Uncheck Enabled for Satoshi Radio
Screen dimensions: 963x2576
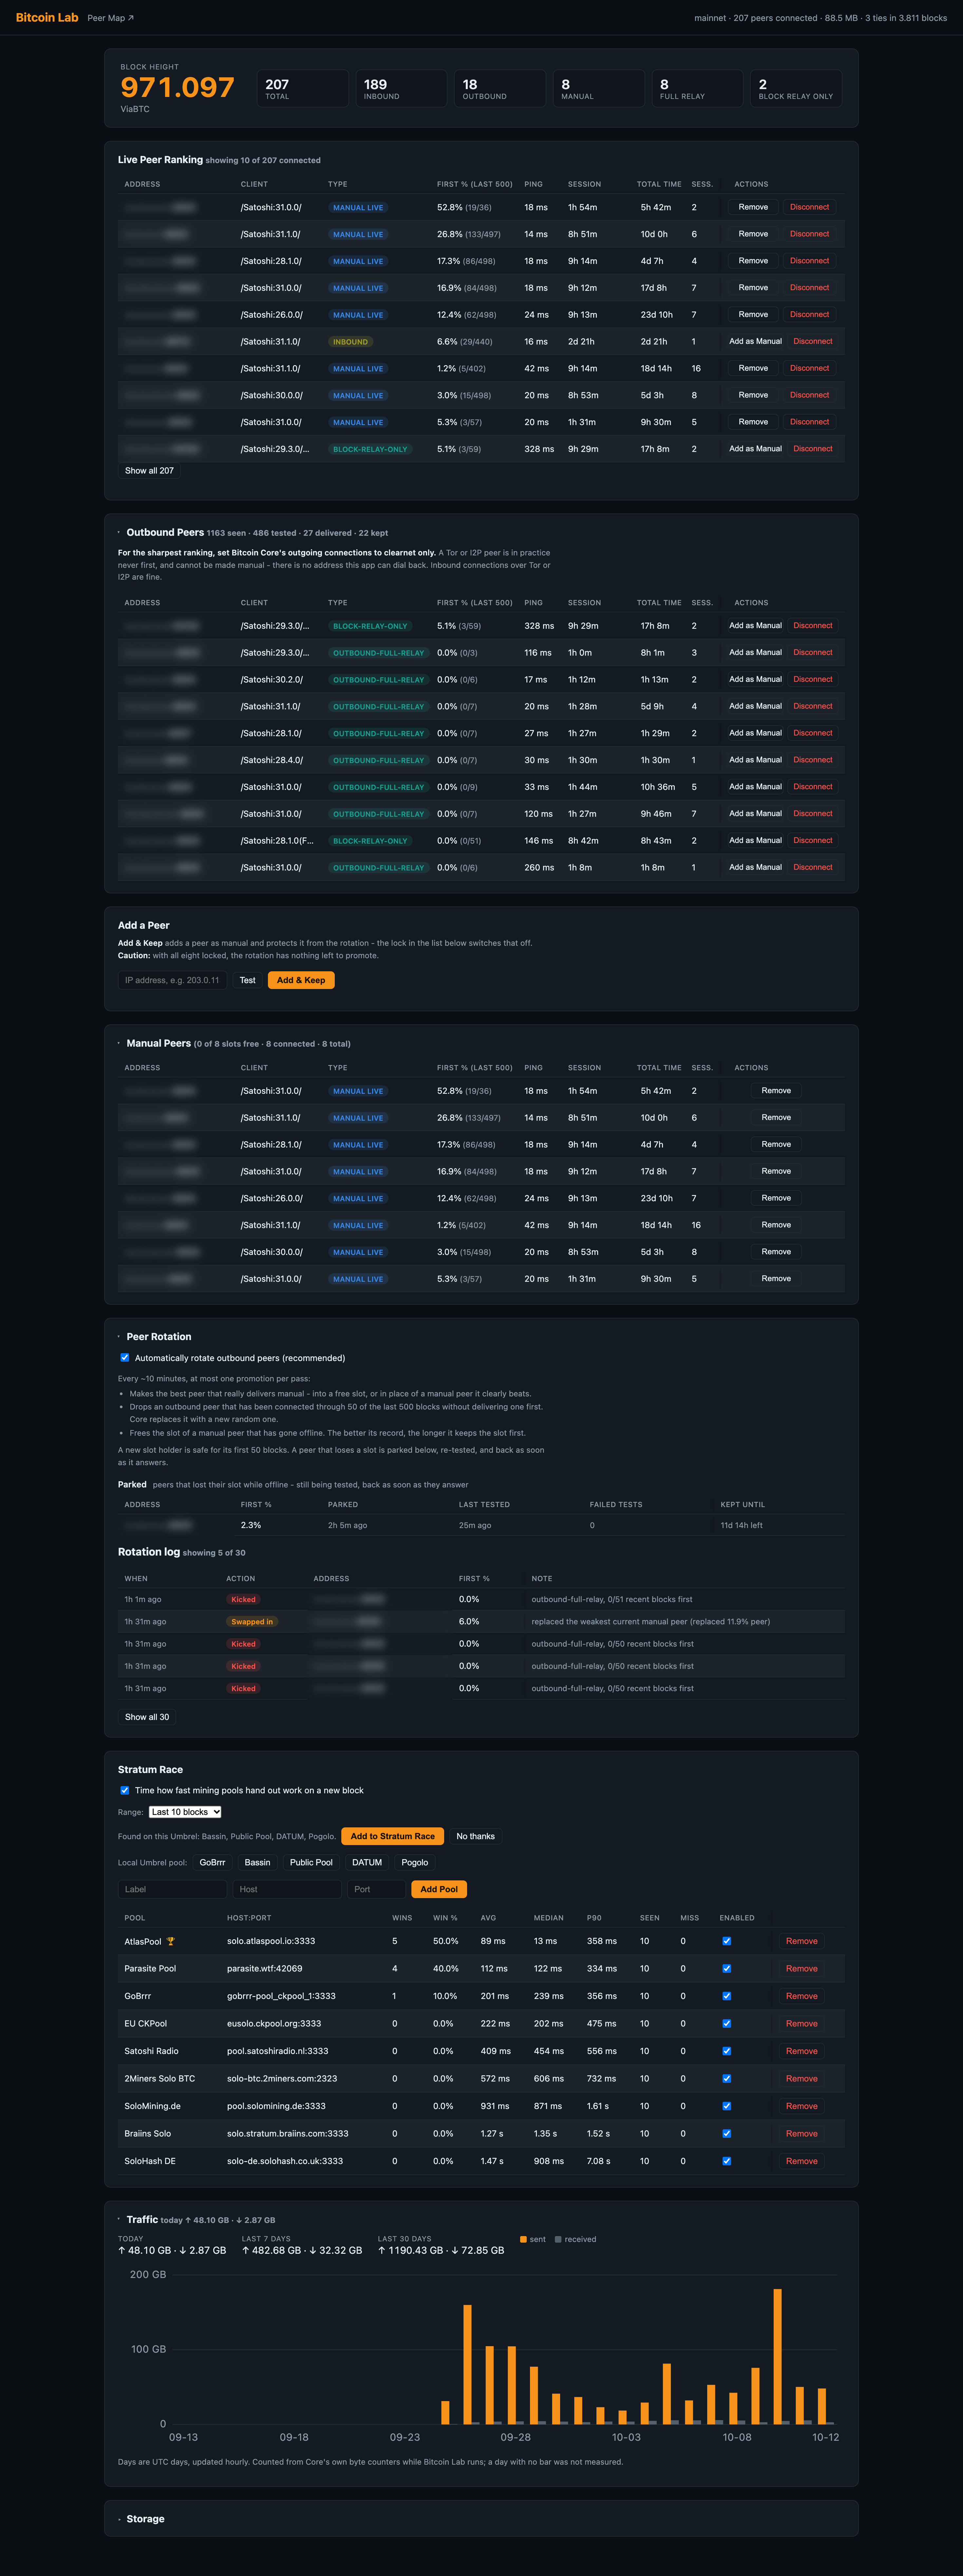click(x=727, y=2051)
